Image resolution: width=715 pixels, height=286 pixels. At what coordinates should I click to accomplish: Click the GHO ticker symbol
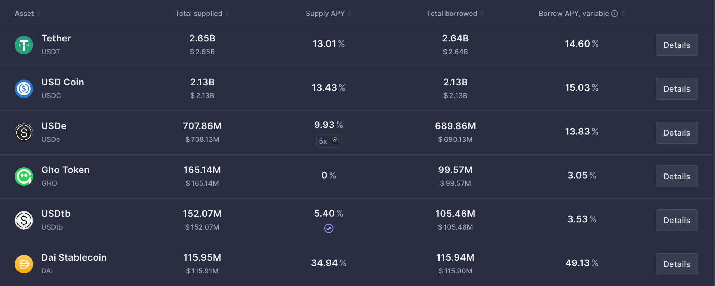(x=49, y=184)
